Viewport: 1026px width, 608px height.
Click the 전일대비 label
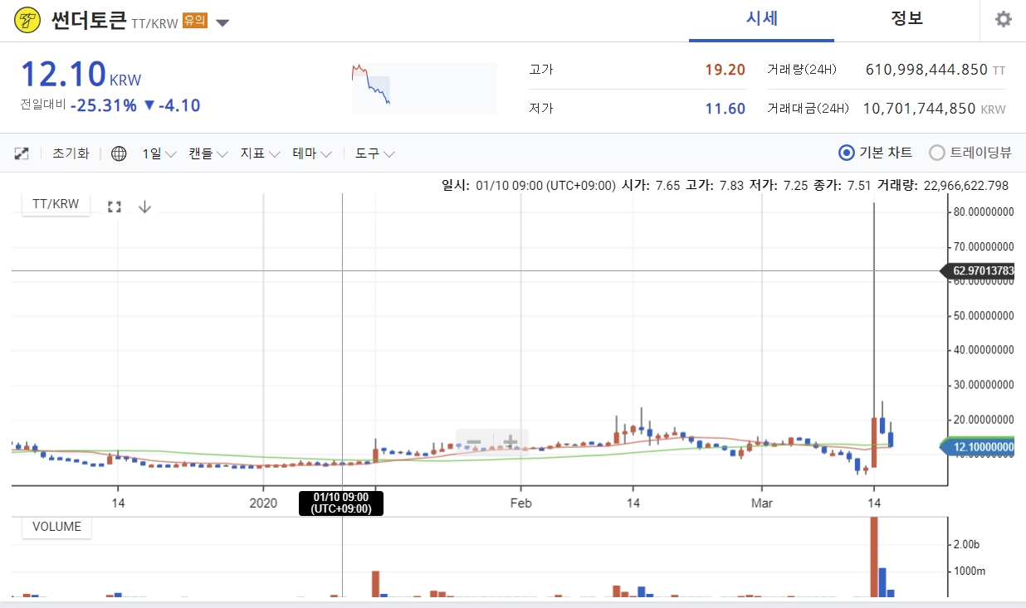(x=43, y=105)
